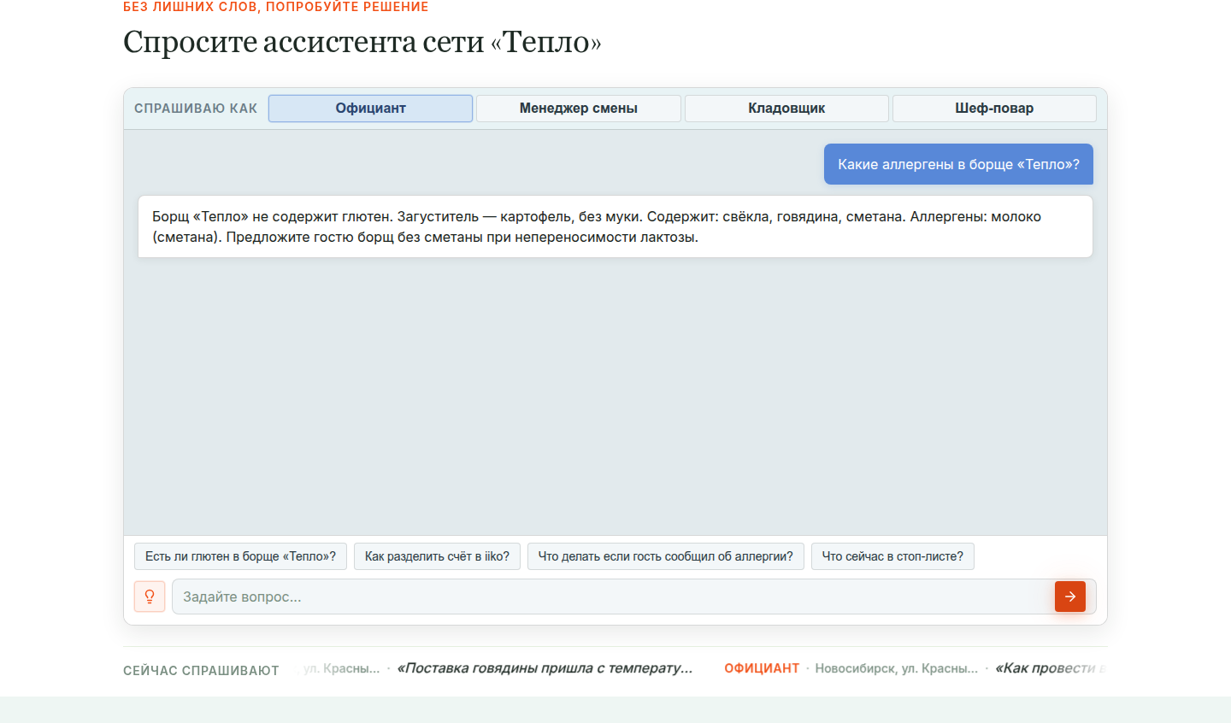
Task: Send the question with the arrow button
Action: [1070, 597]
